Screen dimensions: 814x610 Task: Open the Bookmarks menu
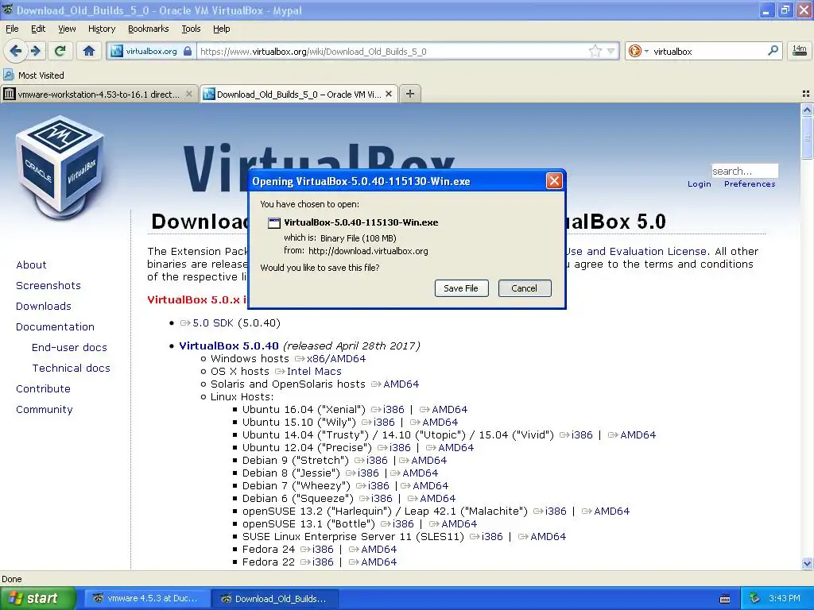click(149, 29)
